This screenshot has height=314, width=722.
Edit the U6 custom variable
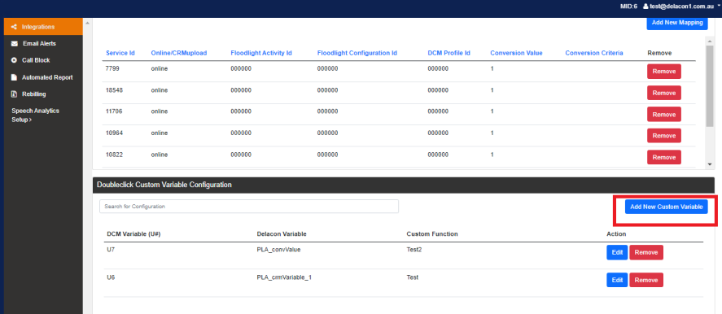point(617,280)
